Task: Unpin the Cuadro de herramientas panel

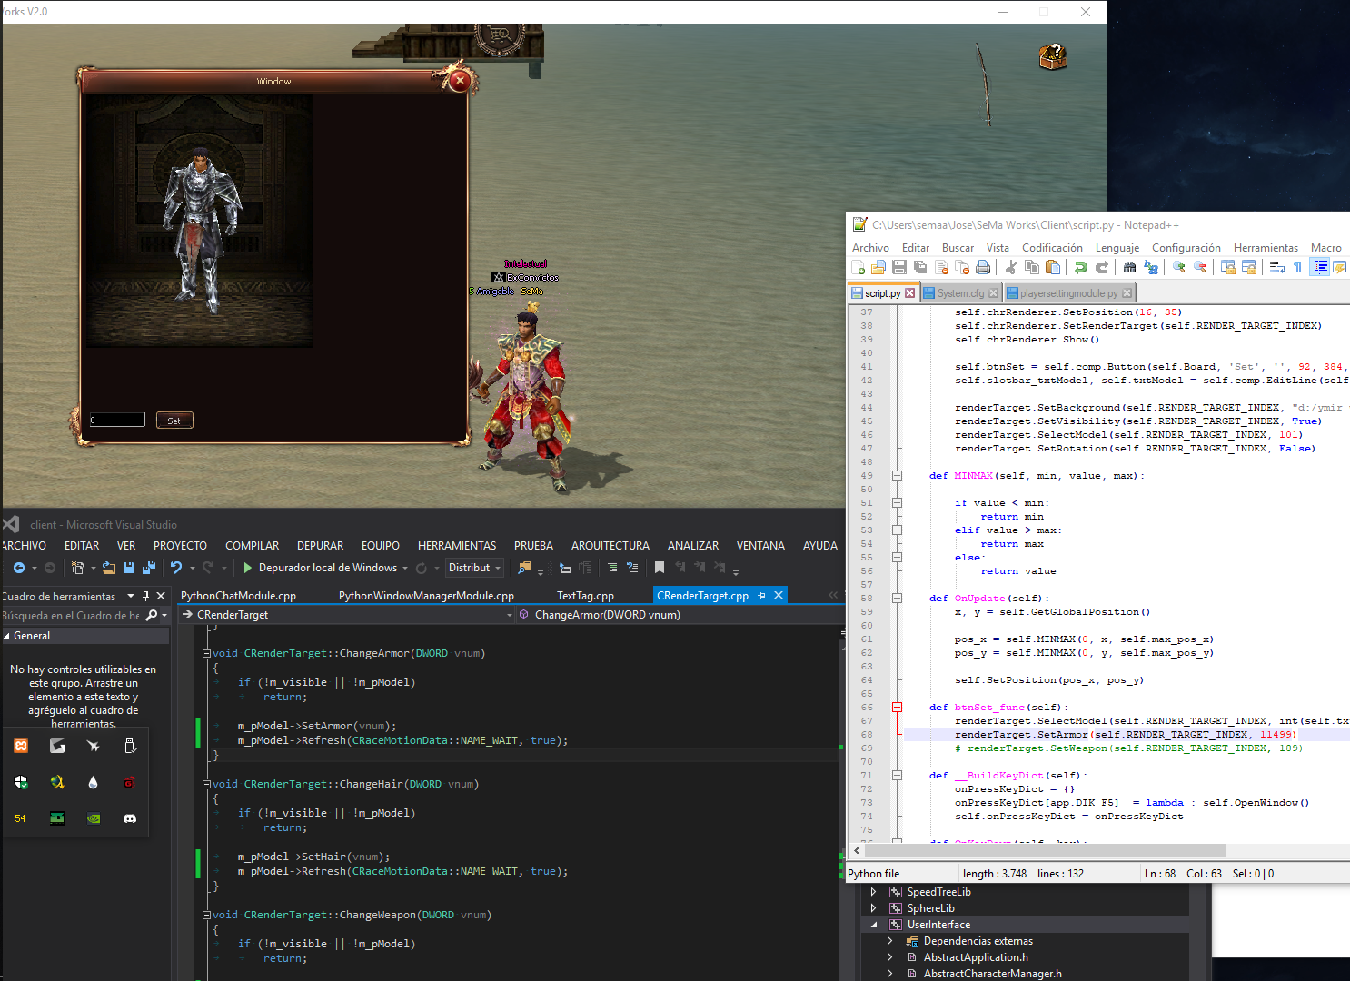Action: 144,596
